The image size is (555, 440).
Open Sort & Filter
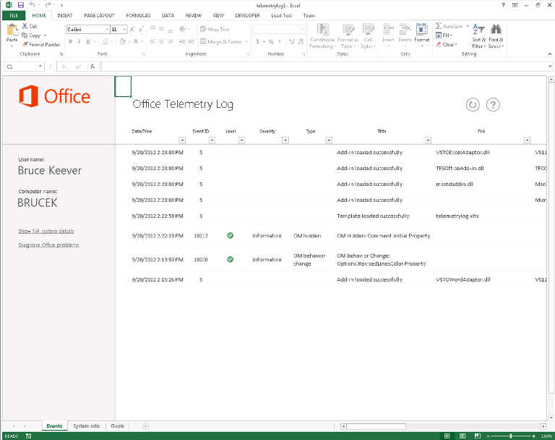pos(479,36)
